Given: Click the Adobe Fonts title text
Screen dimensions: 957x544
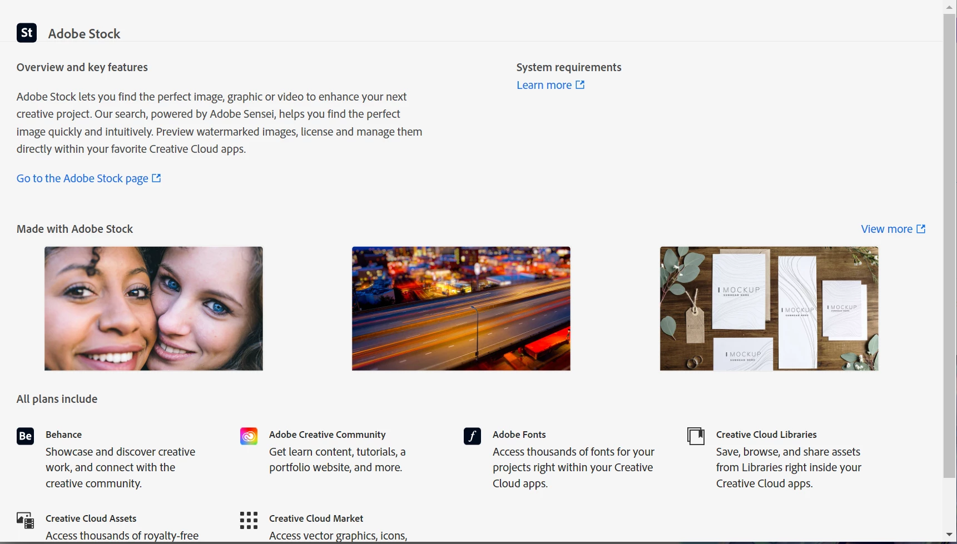Looking at the screenshot, I should click(x=519, y=435).
